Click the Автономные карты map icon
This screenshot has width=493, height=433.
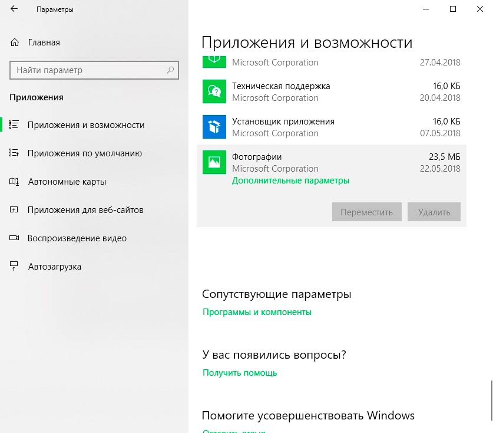click(15, 182)
